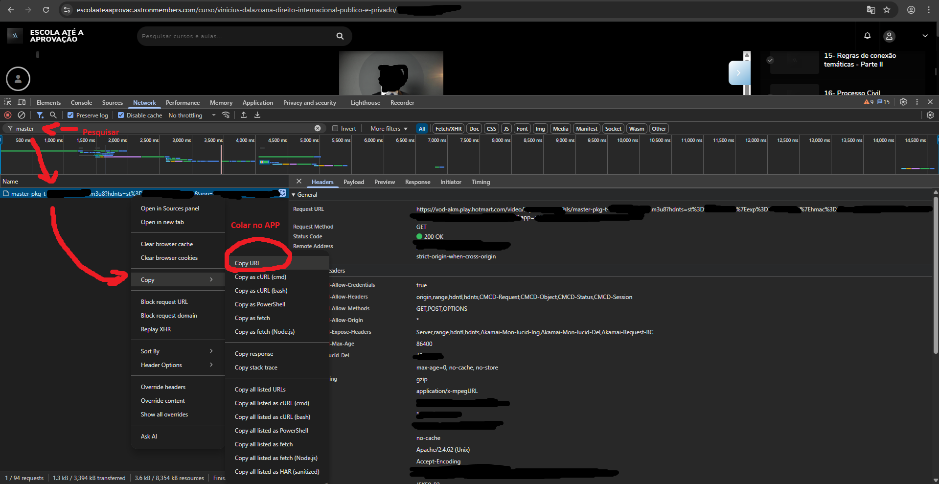
Task: Reload the page with refresh icon
Action: click(46, 10)
